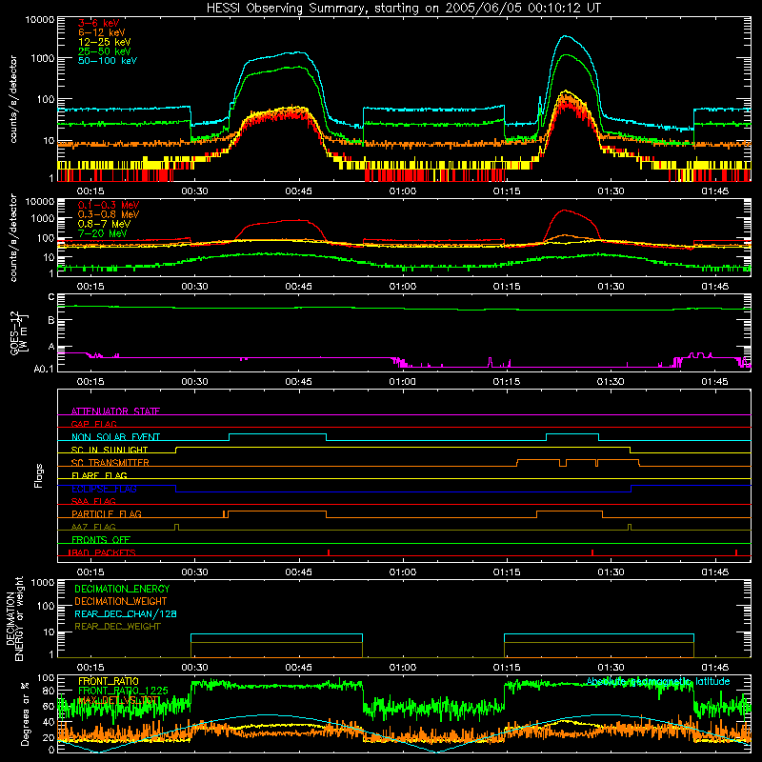Image resolution: width=762 pixels, height=762 pixels.
Task: Select the SAA_FLAG label
Action: point(93,501)
